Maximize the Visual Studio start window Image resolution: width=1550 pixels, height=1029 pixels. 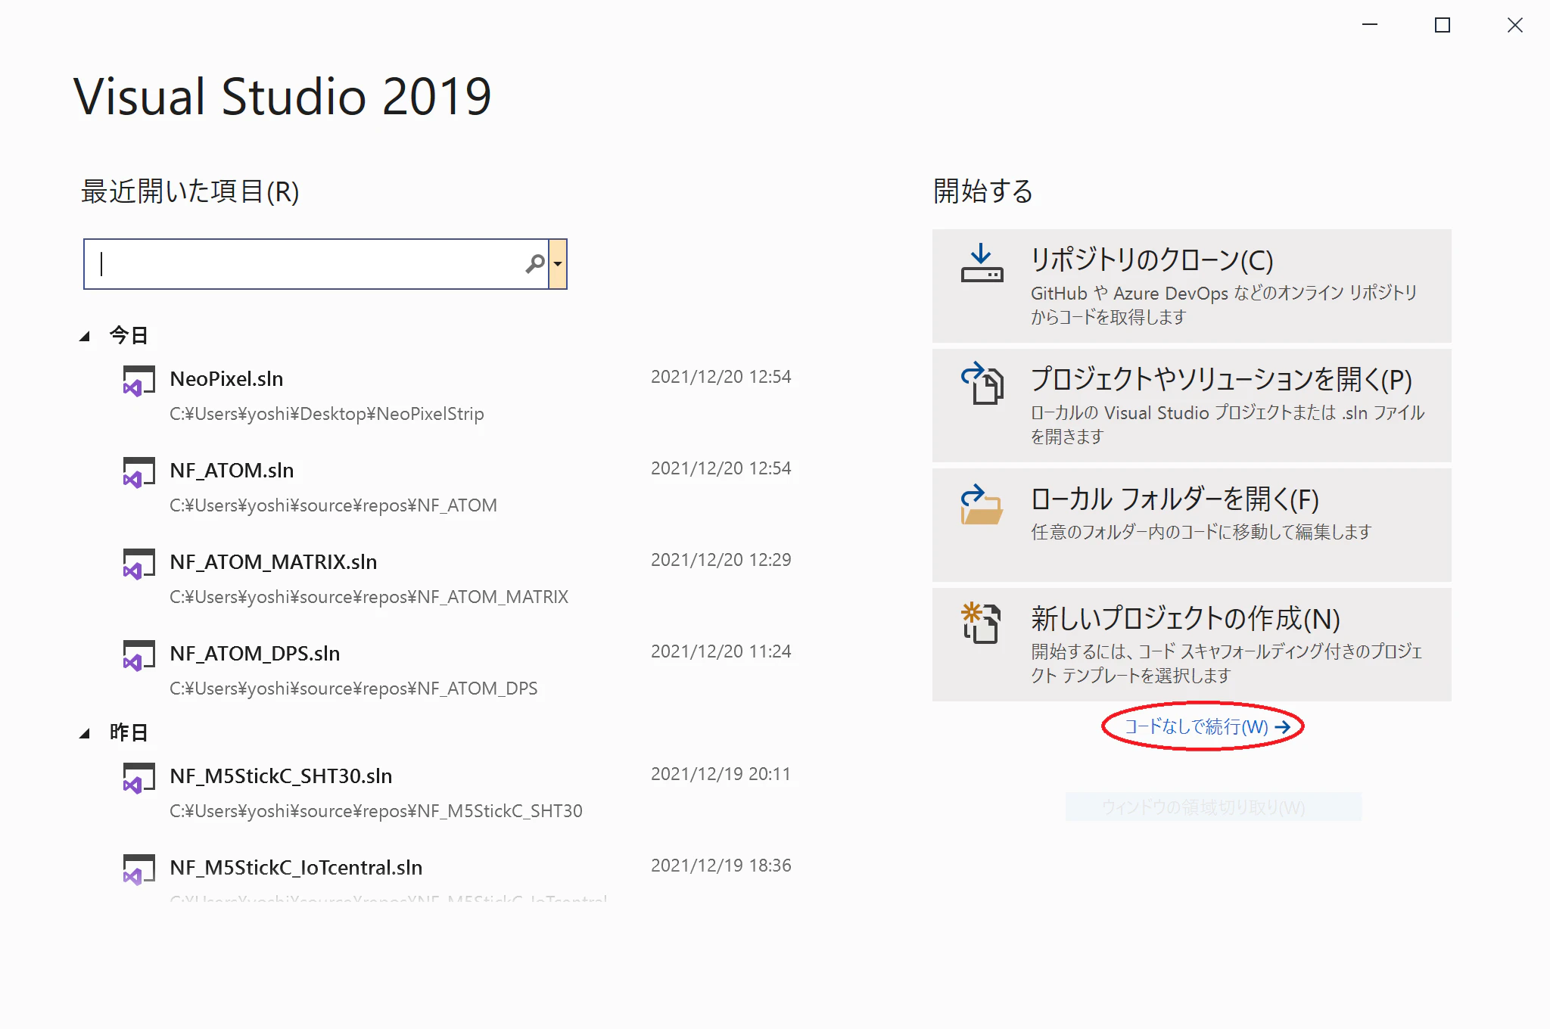[1443, 26]
